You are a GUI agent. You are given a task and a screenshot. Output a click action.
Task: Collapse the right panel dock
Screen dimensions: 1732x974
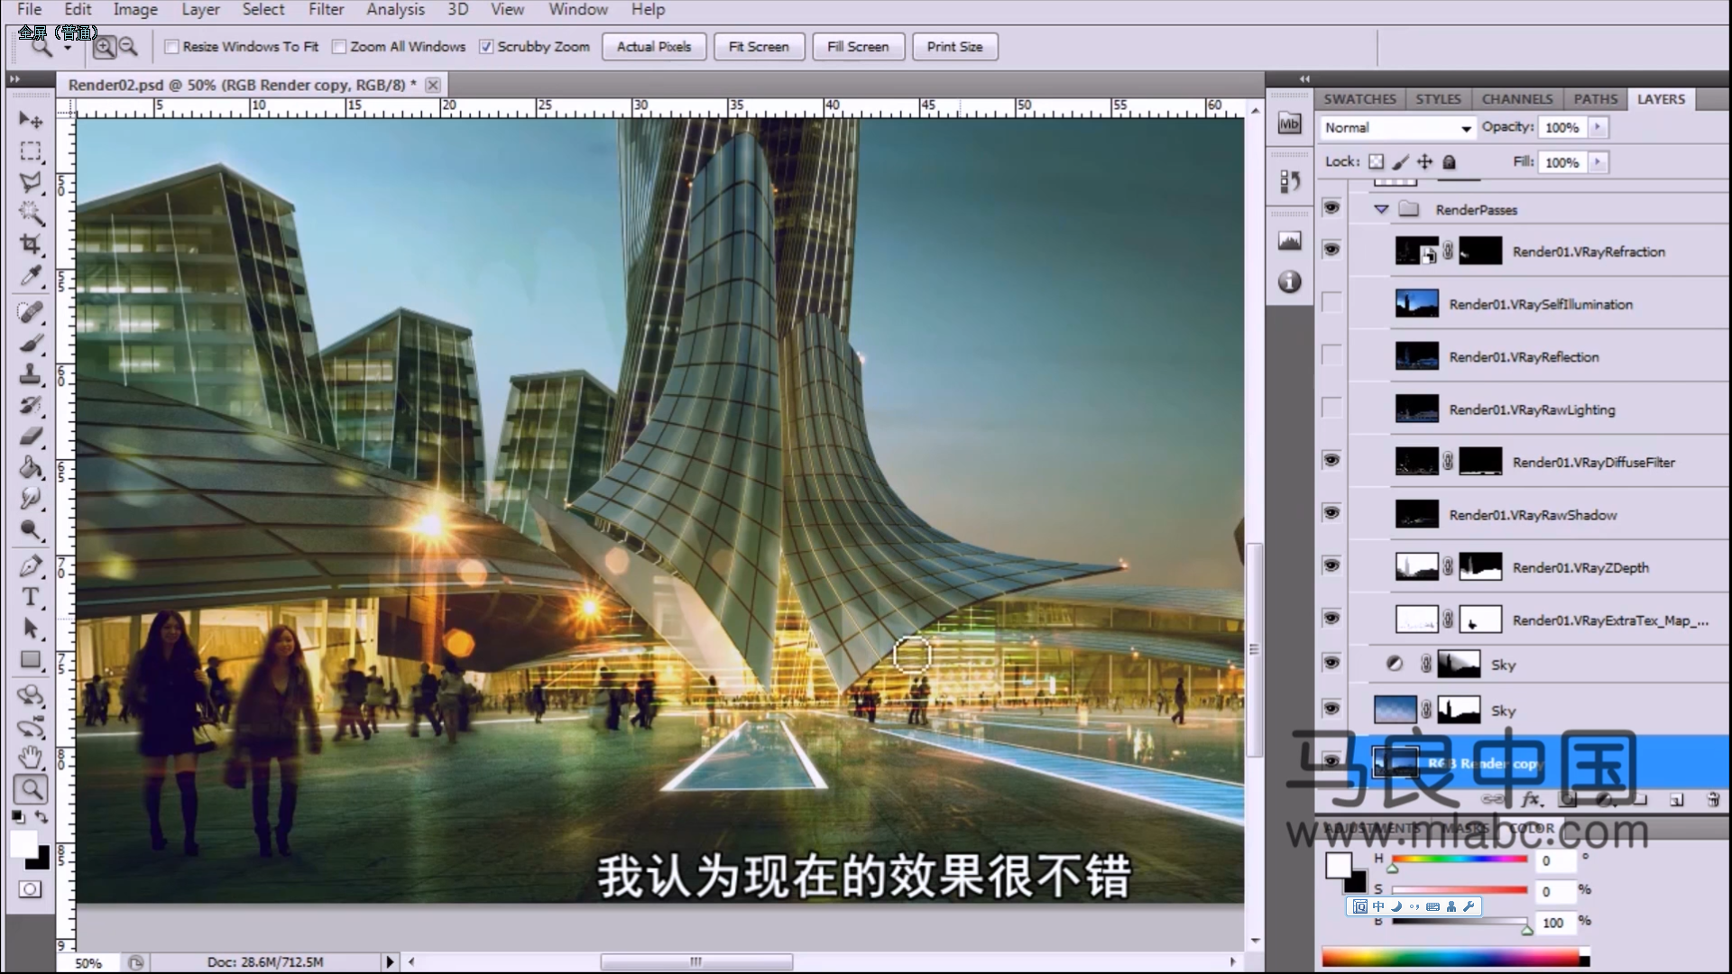(x=1304, y=79)
